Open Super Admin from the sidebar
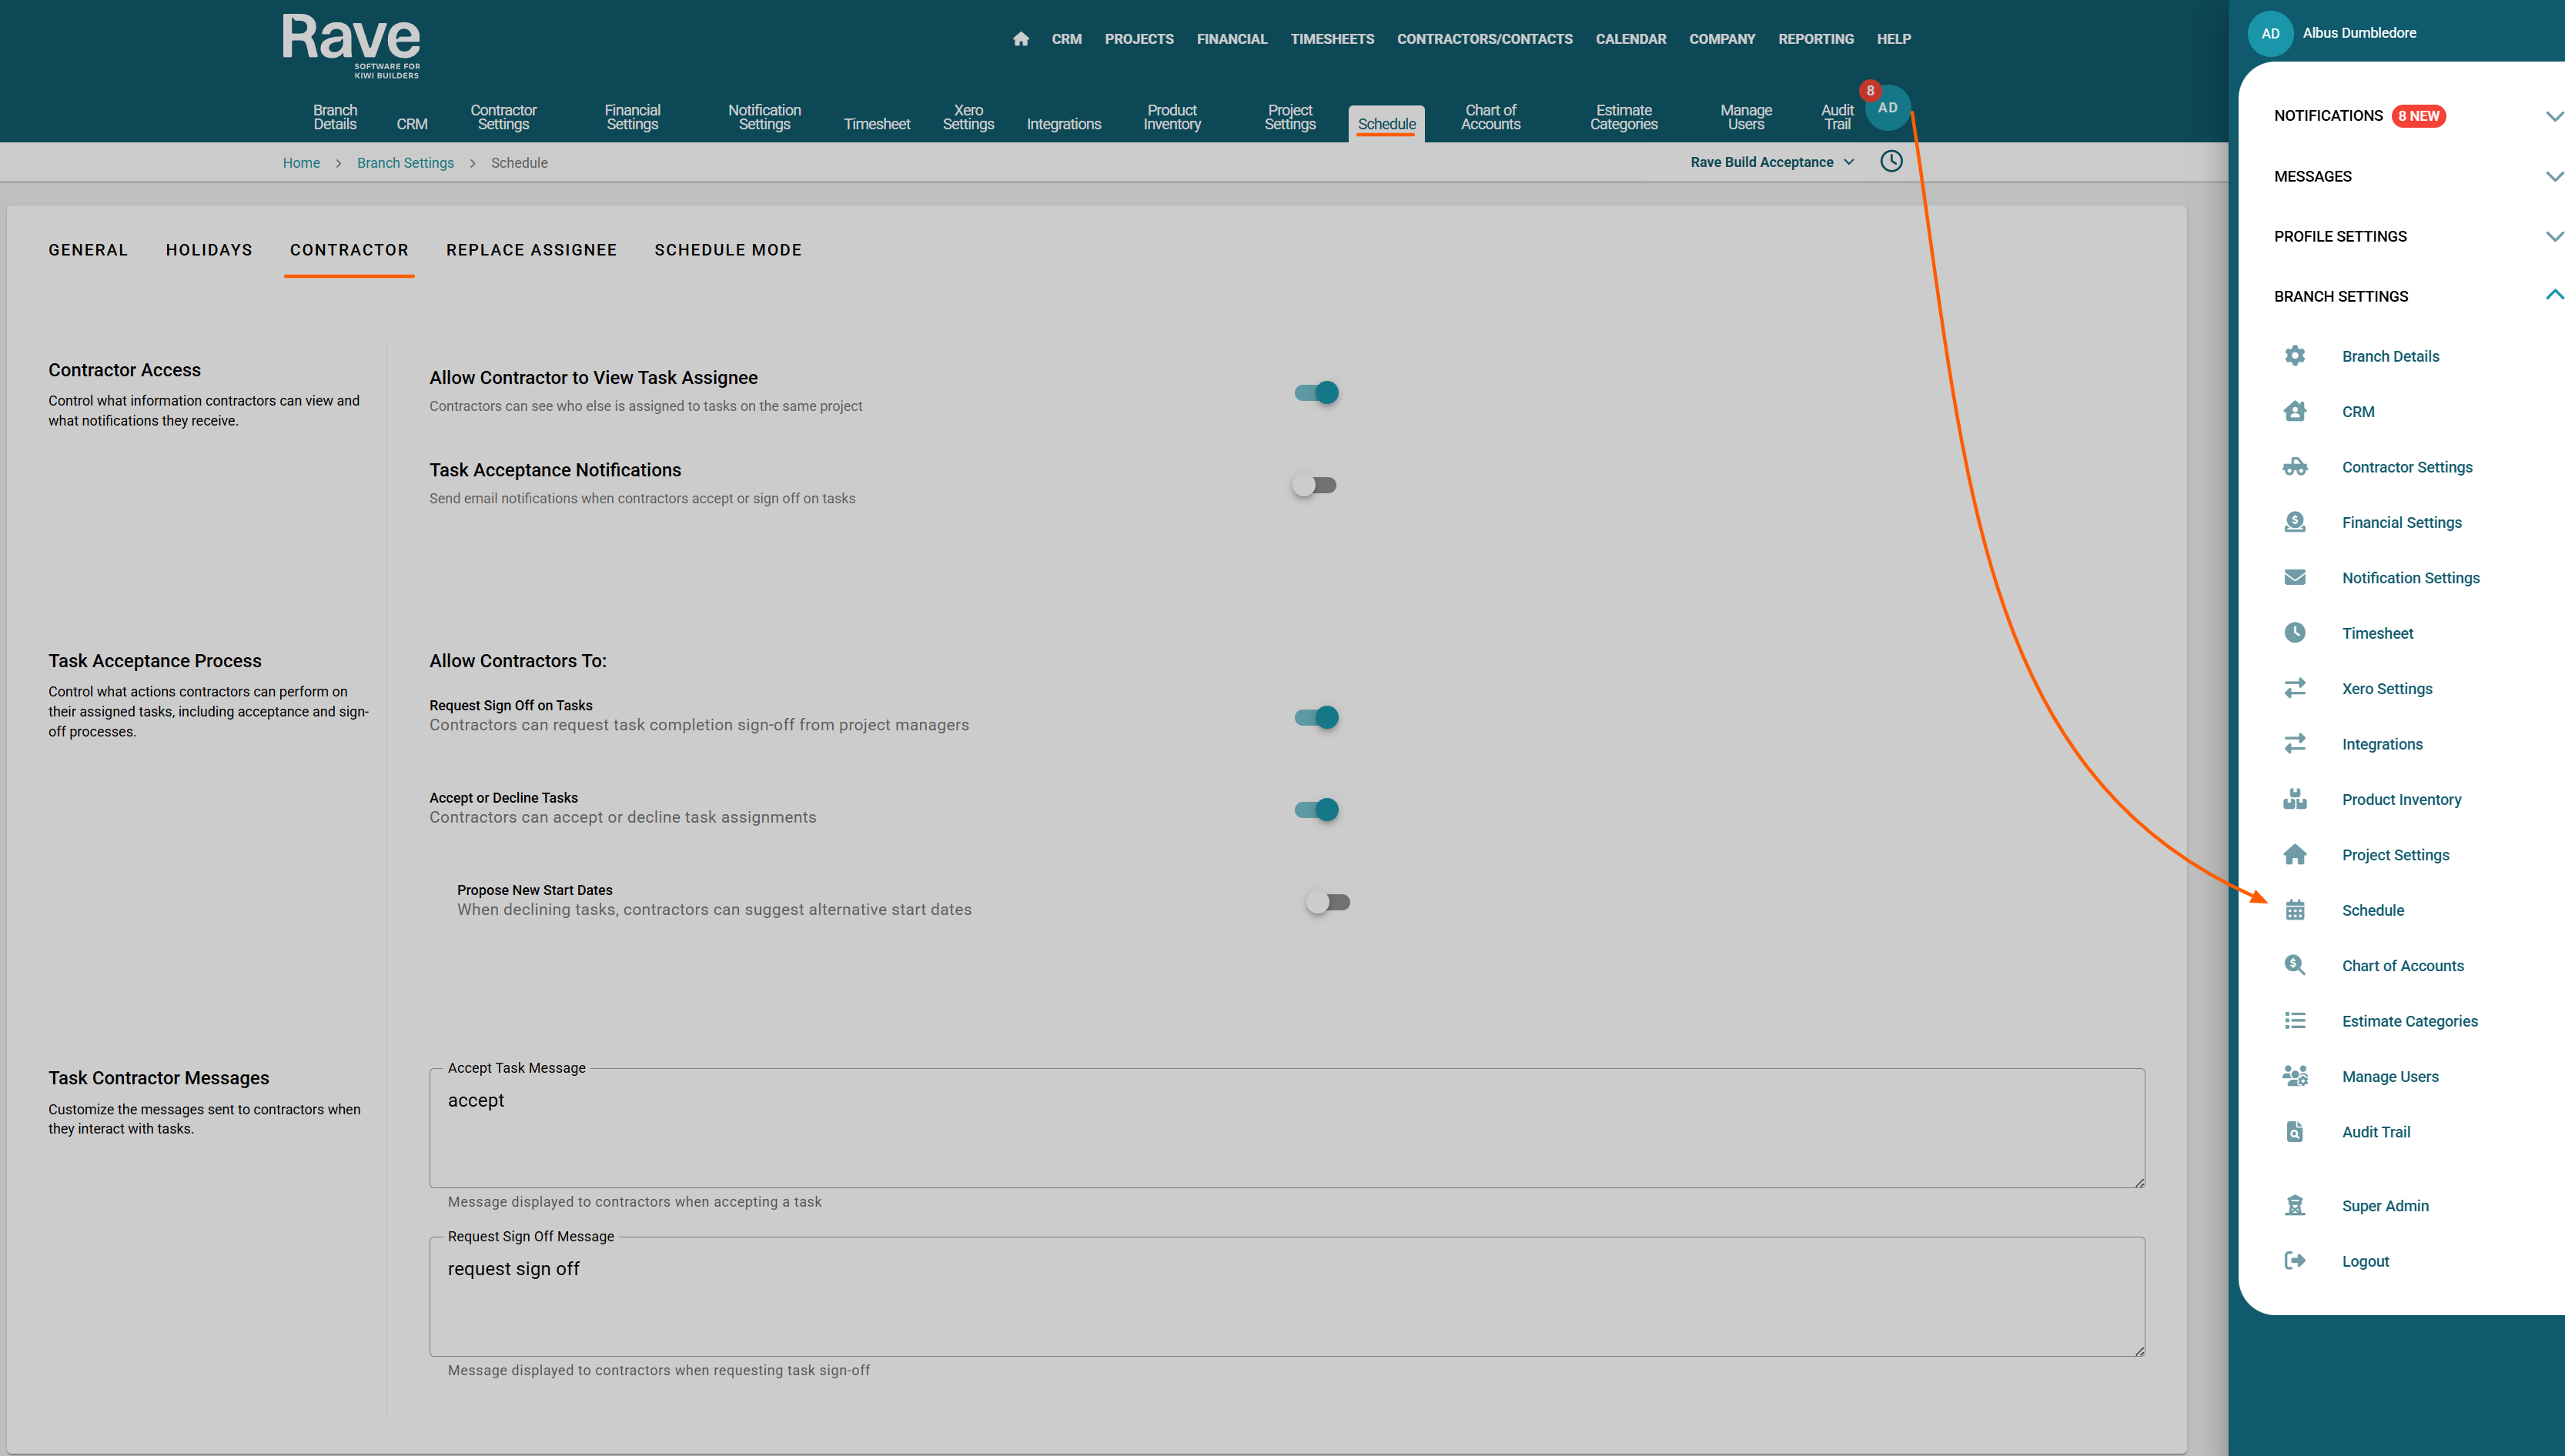Viewport: 2565px width, 1456px height. coord(2385,1206)
